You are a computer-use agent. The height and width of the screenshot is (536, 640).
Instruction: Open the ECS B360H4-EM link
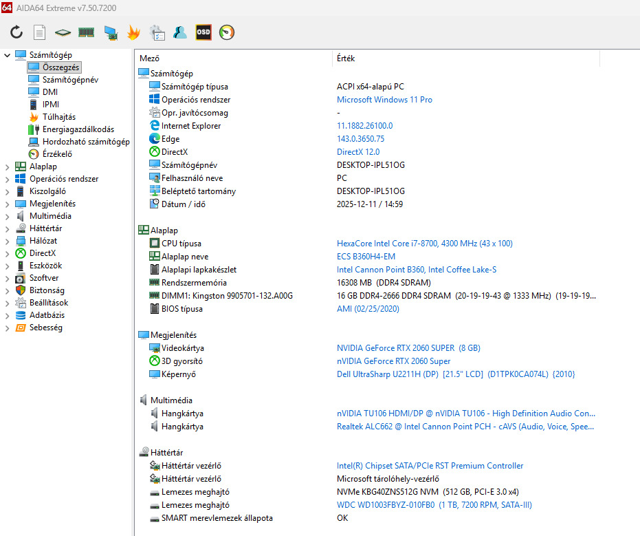366,257
